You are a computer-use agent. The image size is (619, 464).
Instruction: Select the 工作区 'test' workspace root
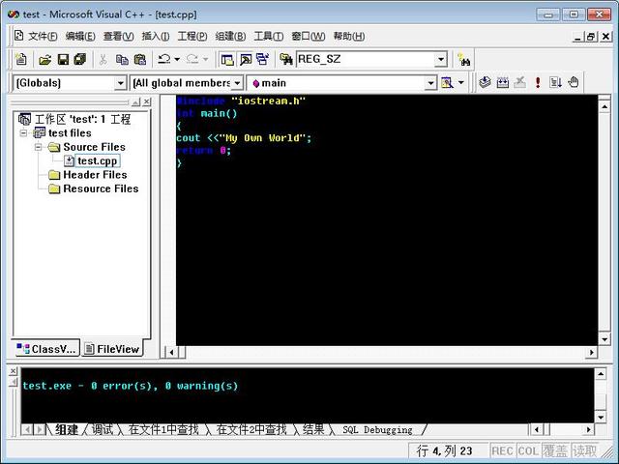click(82, 119)
